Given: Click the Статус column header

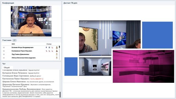Looking at the screenshot, I should (x=49, y=44).
